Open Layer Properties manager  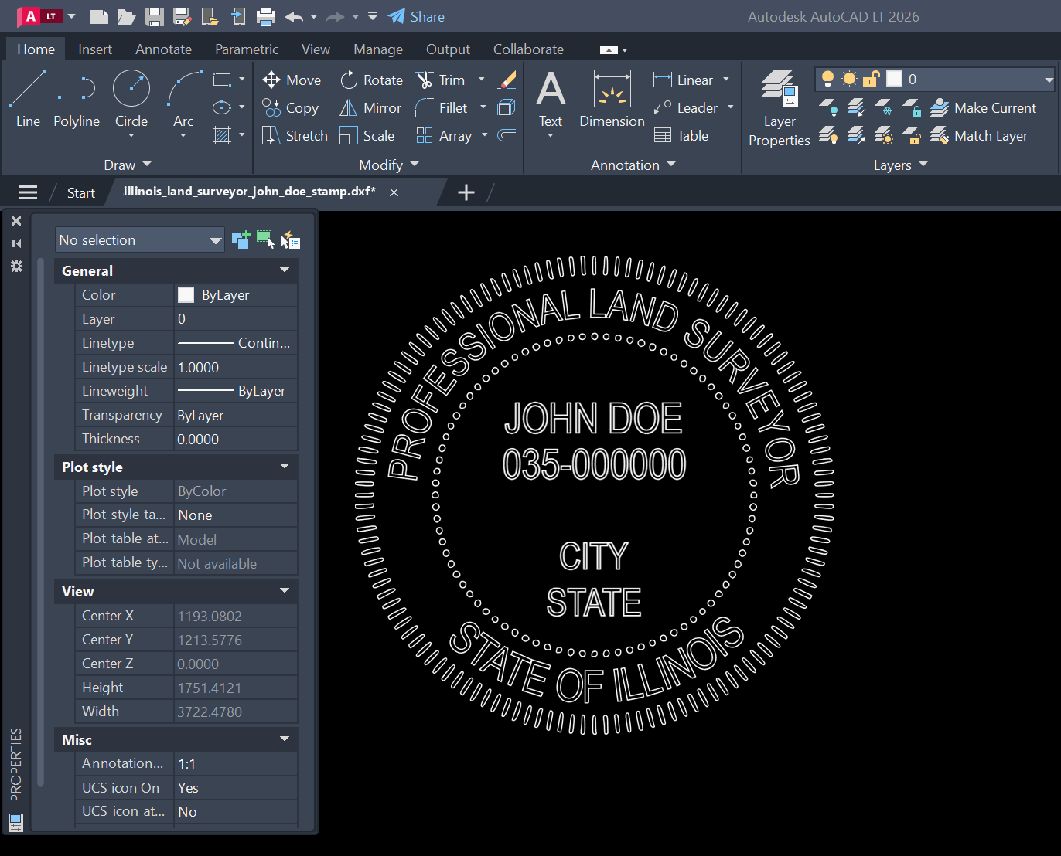click(x=780, y=108)
